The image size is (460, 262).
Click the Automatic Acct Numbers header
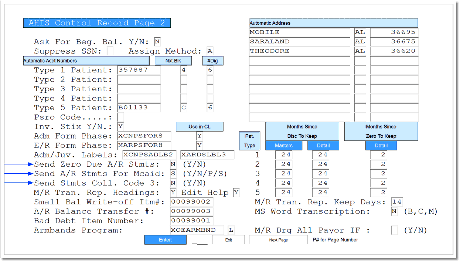86,61
